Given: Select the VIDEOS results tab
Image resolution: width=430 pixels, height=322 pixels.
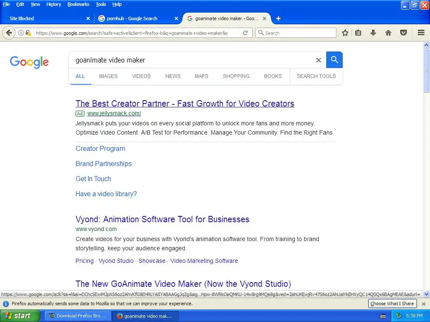Looking at the screenshot, I should [x=142, y=76].
